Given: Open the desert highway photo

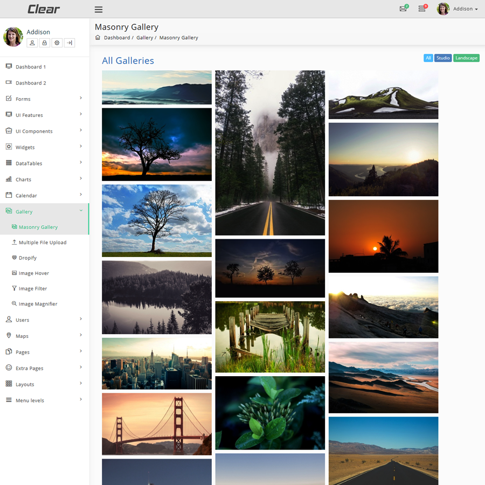Looking at the screenshot, I should (x=383, y=451).
